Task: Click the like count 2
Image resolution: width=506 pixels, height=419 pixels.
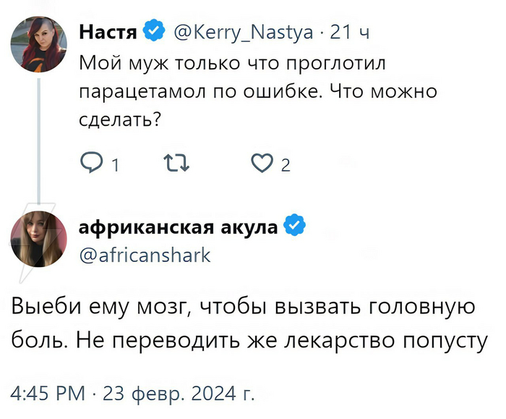Action: pos(286,166)
